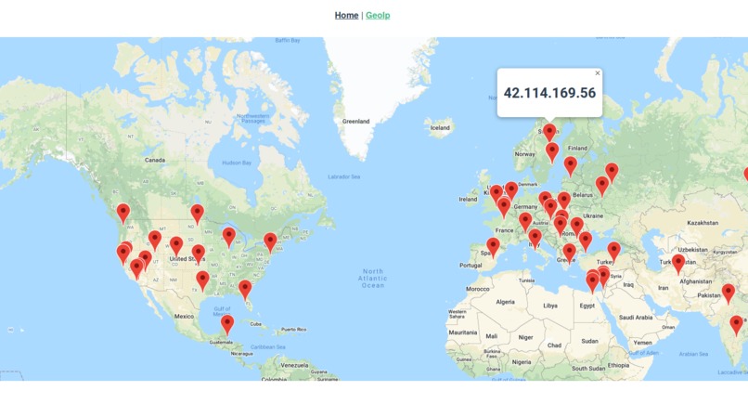The height and width of the screenshot is (404, 748).
Task: Click the pin north of Guatemala
Action: click(227, 325)
